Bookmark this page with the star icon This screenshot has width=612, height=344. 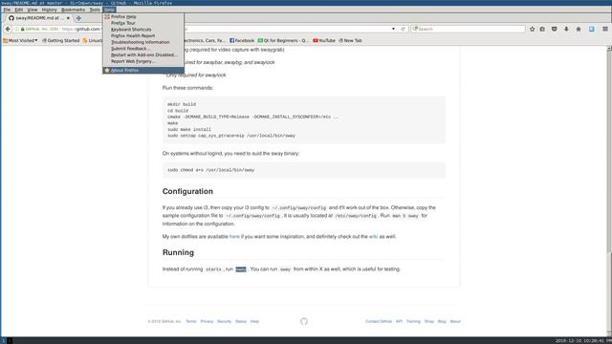pos(532,29)
